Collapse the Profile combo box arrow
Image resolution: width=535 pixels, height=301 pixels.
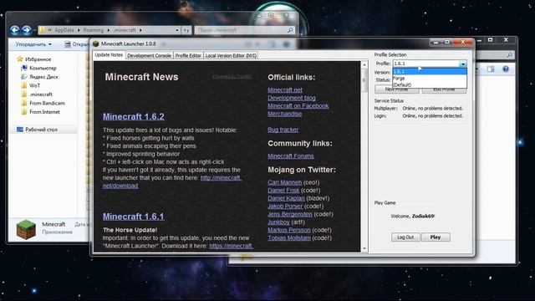tap(462, 64)
